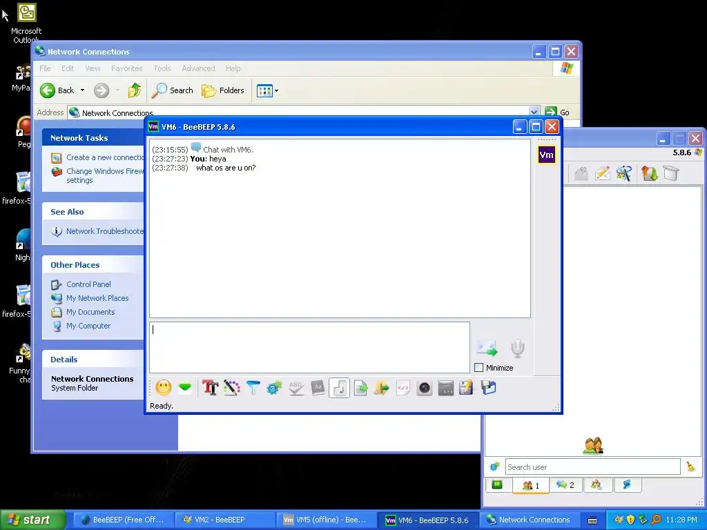Click the gray envelope icon in BeeBEEP toolbar
Viewport: 707px width, 530px height.
pos(581,173)
